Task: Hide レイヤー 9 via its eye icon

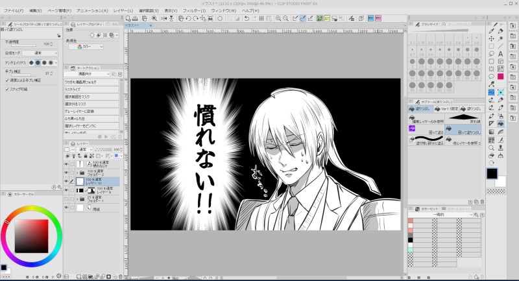Action: (x=66, y=190)
